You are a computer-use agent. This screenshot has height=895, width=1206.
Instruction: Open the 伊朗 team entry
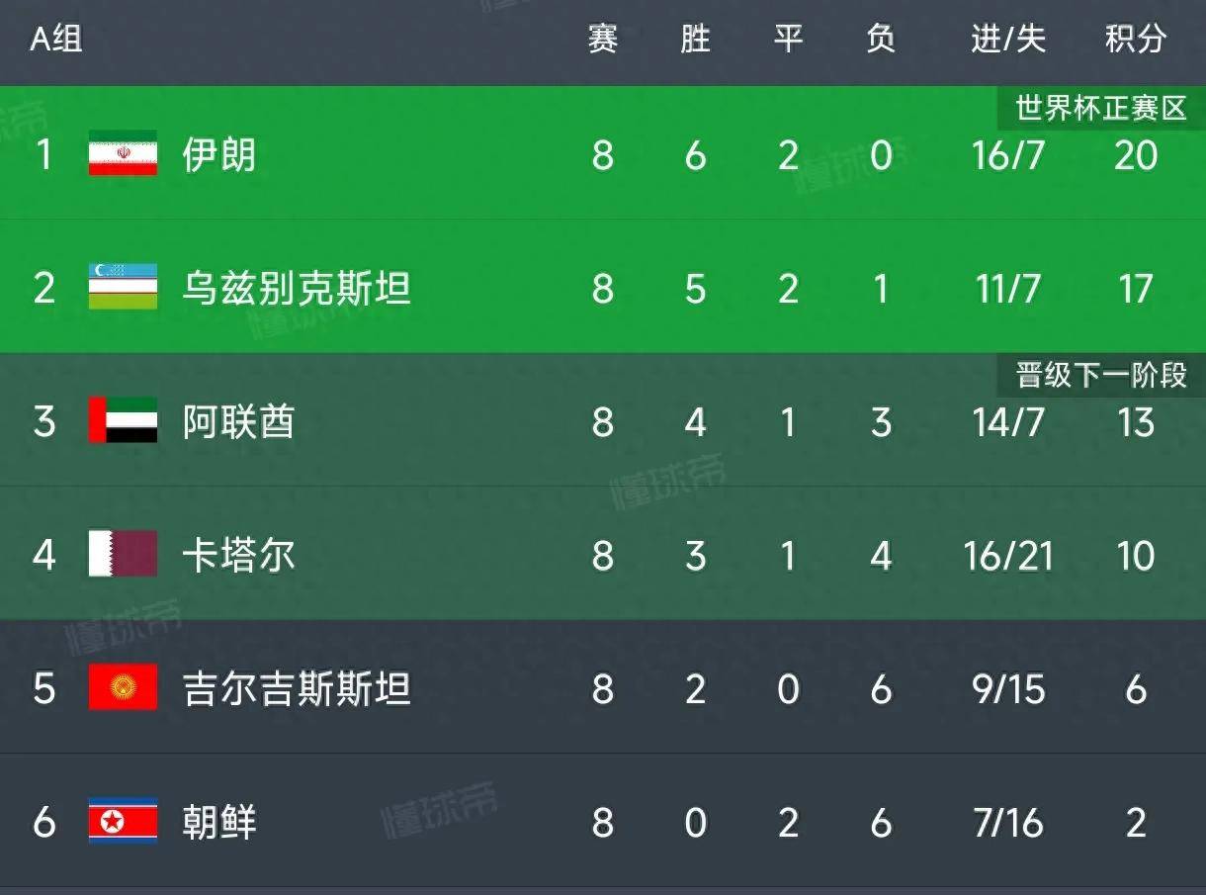pos(219,155)
